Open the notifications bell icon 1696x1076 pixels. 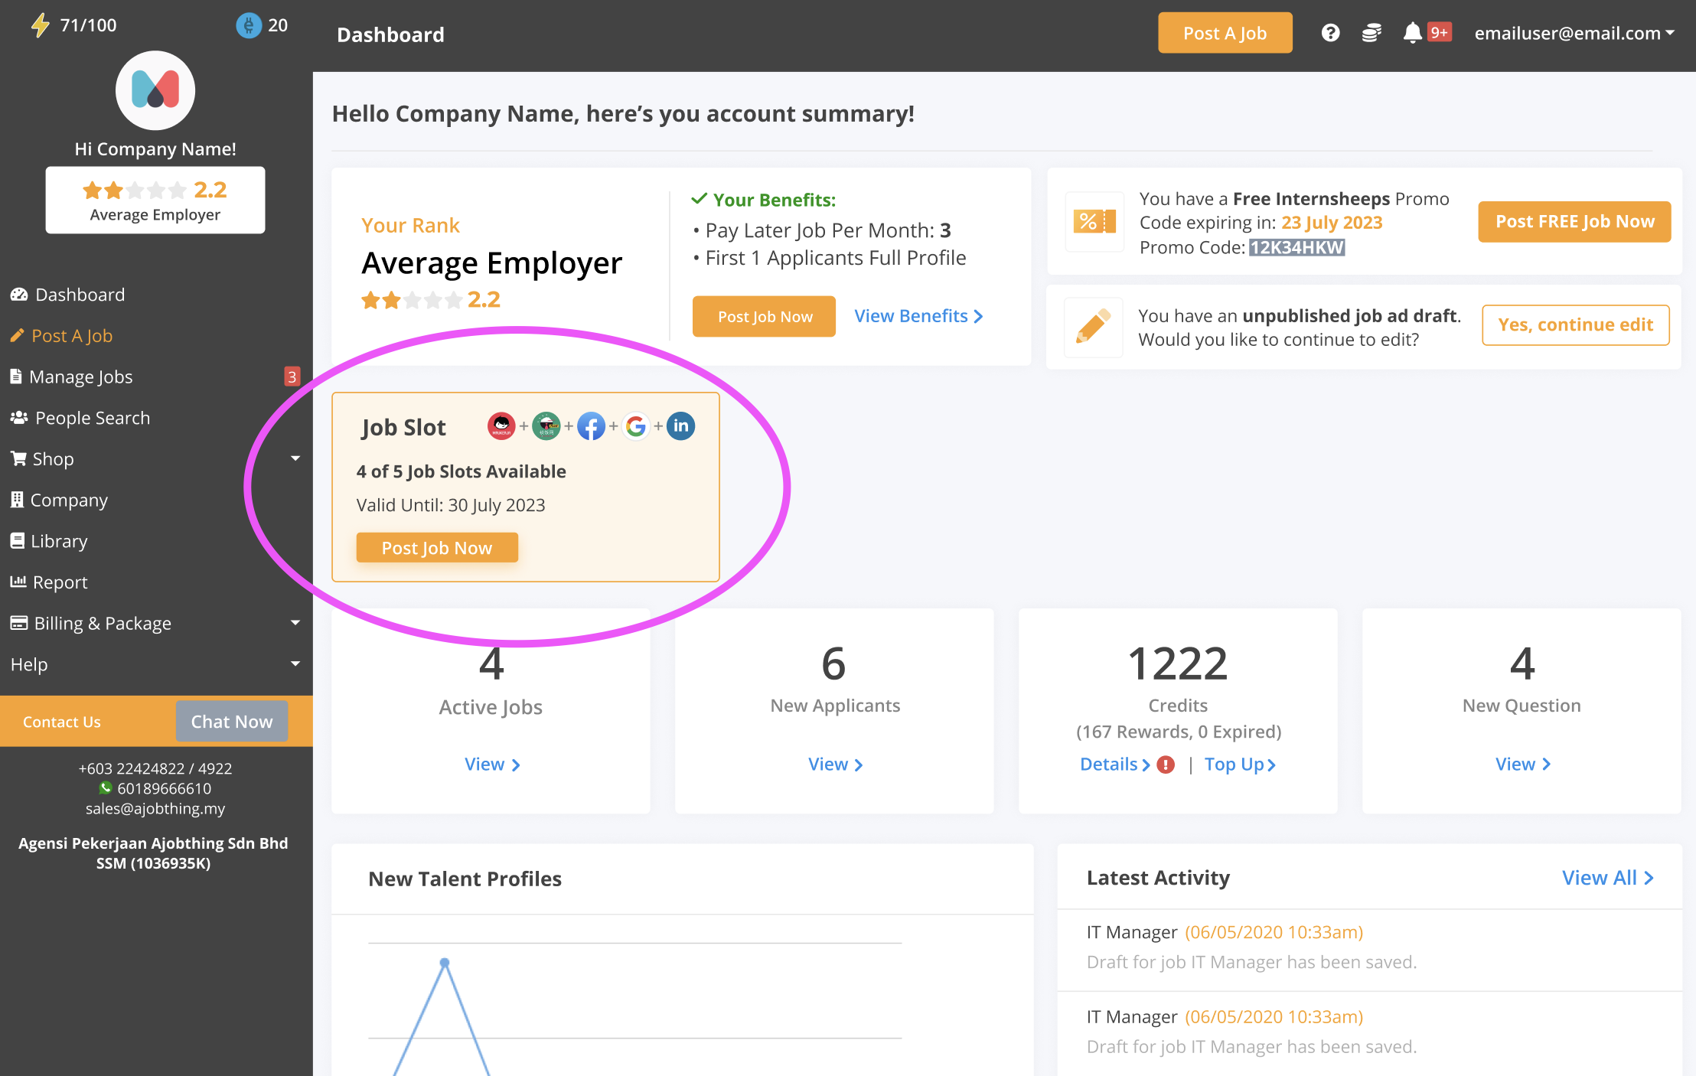pyautogui.click(x=1412, y=33)
